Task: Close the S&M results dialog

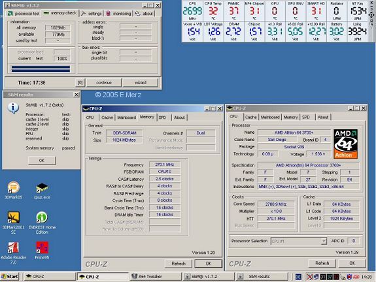Action: point(77,95)
